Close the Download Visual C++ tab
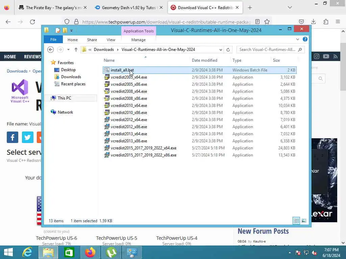 237,7
